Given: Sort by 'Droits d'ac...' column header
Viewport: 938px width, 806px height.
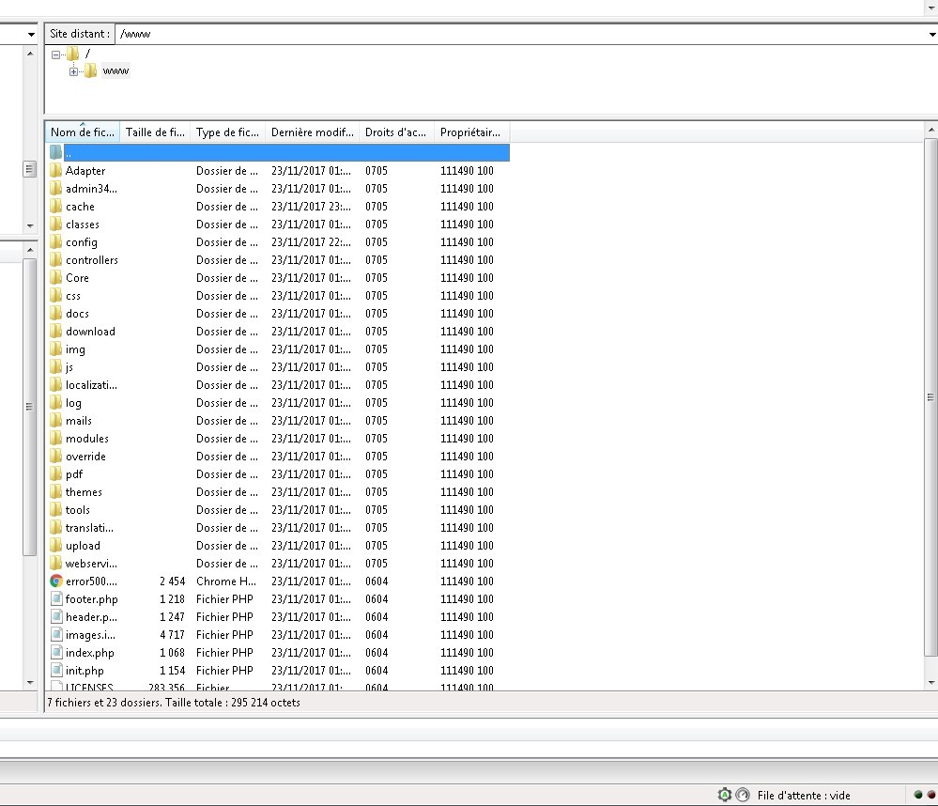Looking at the screenshot, I should pos(395,132).
